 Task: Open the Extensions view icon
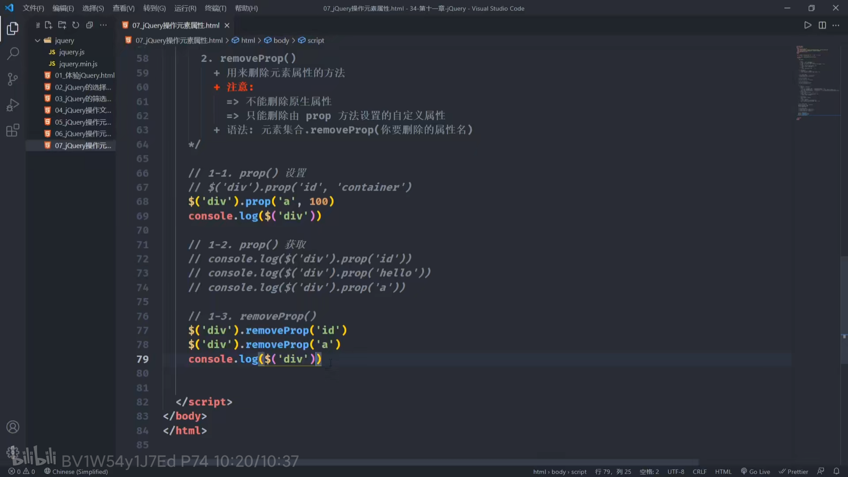pyautogui.click(x=13, y=130)
